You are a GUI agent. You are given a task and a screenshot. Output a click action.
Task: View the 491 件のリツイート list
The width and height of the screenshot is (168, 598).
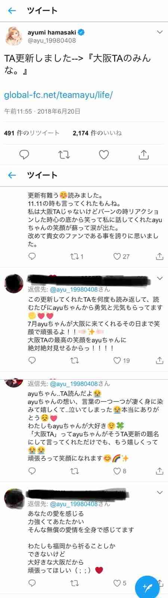point(32,133)
